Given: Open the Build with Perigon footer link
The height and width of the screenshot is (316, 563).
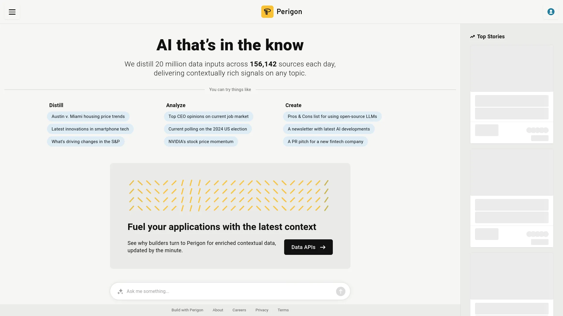Looking at the screenshot, I should point(187,310).
